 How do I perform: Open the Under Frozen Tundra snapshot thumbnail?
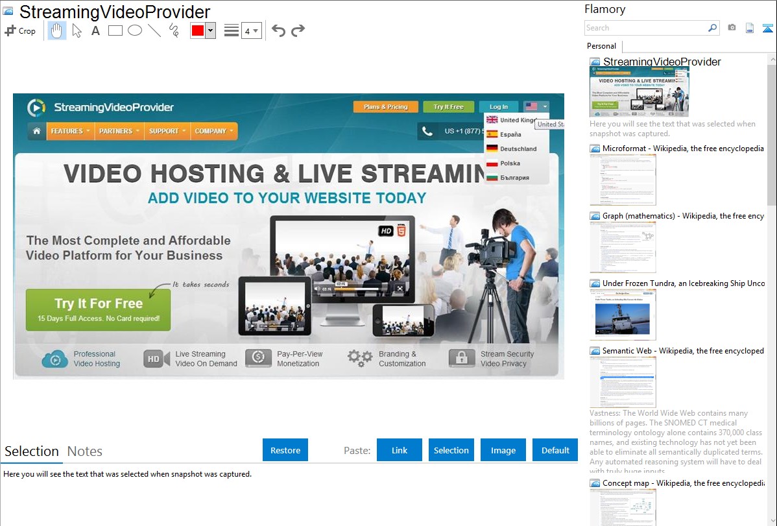click(x=623, y=315)
